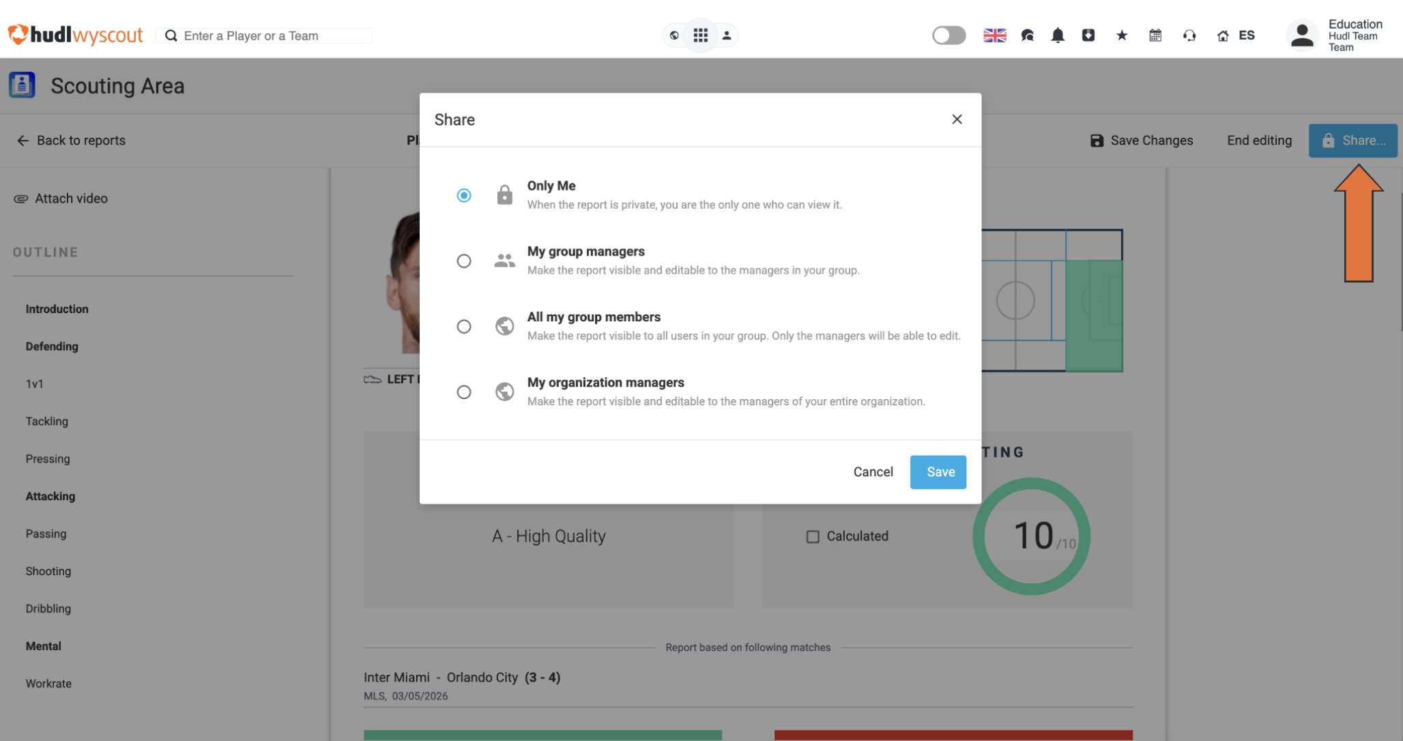Viewport: 1403px width, 741px height.
Task: Open the downloads icon in the top bar
Action: pos(1088,35)
